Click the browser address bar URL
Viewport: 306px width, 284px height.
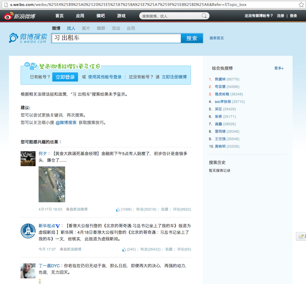(128, 4)
